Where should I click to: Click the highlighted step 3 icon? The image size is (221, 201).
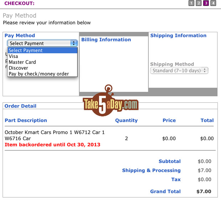[206, 3]
